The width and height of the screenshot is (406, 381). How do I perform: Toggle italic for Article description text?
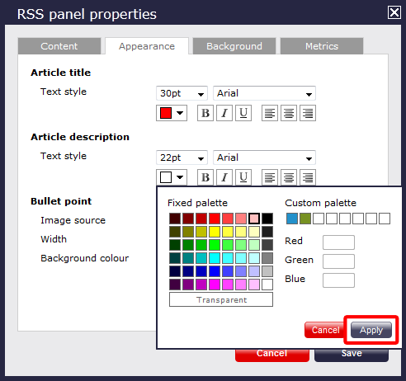224,177
